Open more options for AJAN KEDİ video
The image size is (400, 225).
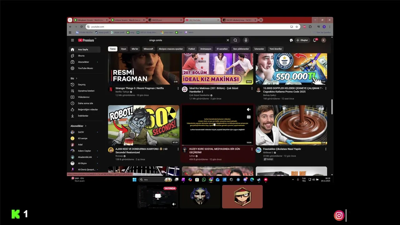coord(178,149)
